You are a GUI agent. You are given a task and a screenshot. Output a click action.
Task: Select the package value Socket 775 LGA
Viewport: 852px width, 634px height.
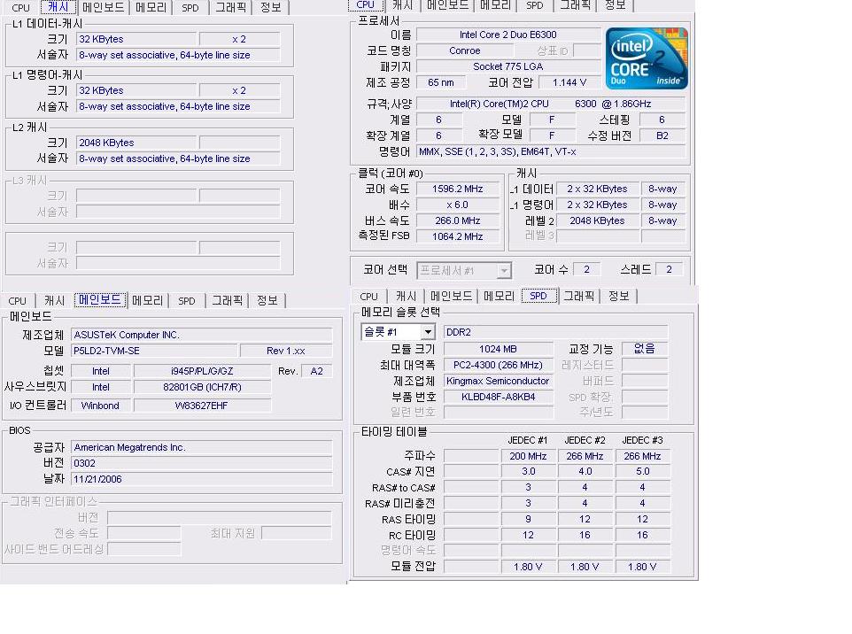(x=508, y=66)
